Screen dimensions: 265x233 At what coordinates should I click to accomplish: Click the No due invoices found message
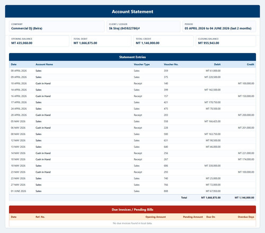132,223
